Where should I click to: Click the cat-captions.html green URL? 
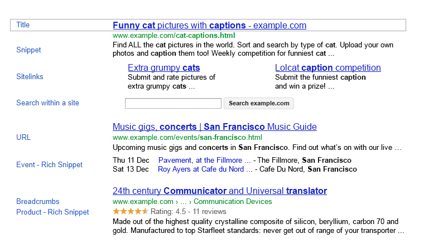174,36
